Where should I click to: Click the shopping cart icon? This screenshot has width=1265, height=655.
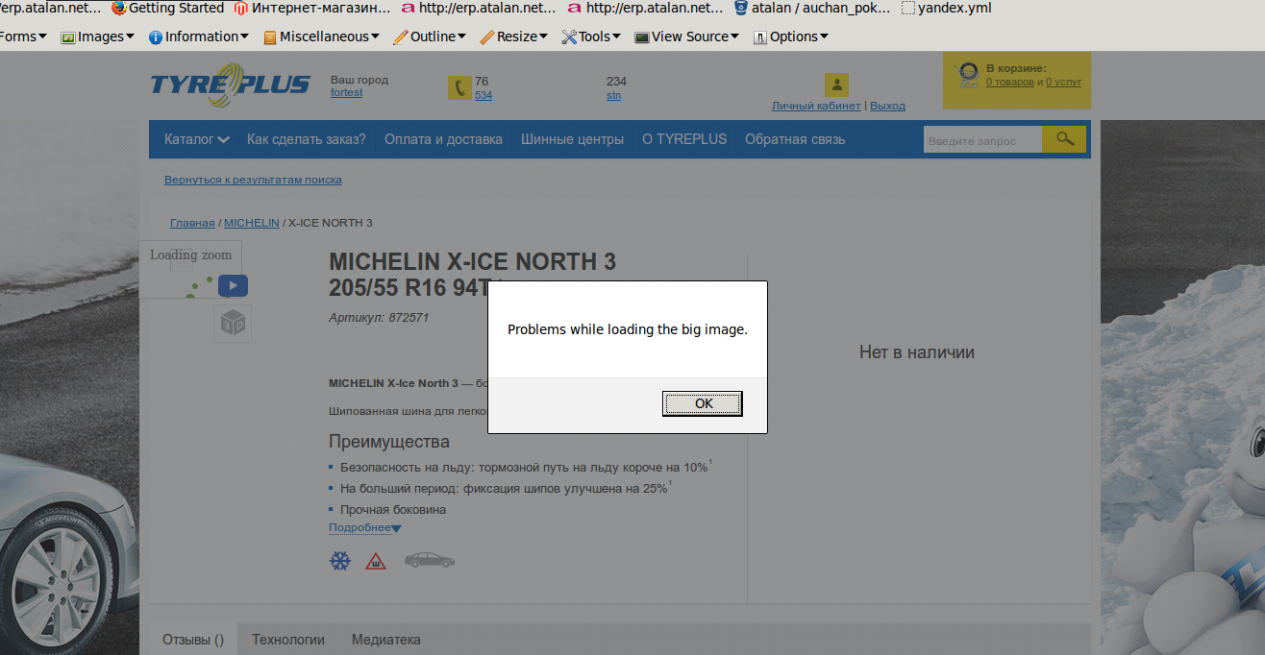[966, 77]
